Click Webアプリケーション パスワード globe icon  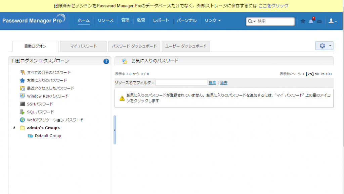[23, 120]
